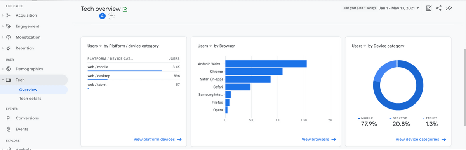
Task: Open the customize report icon
Action: (429, 8)
